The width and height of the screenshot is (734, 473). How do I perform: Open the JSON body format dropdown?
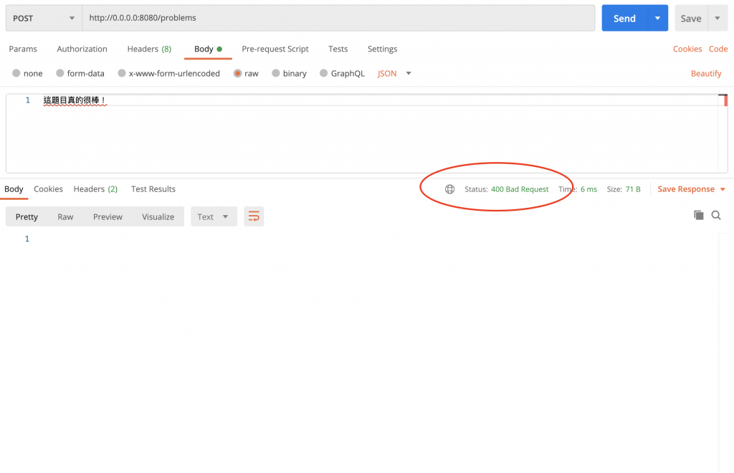coord(394,73)
